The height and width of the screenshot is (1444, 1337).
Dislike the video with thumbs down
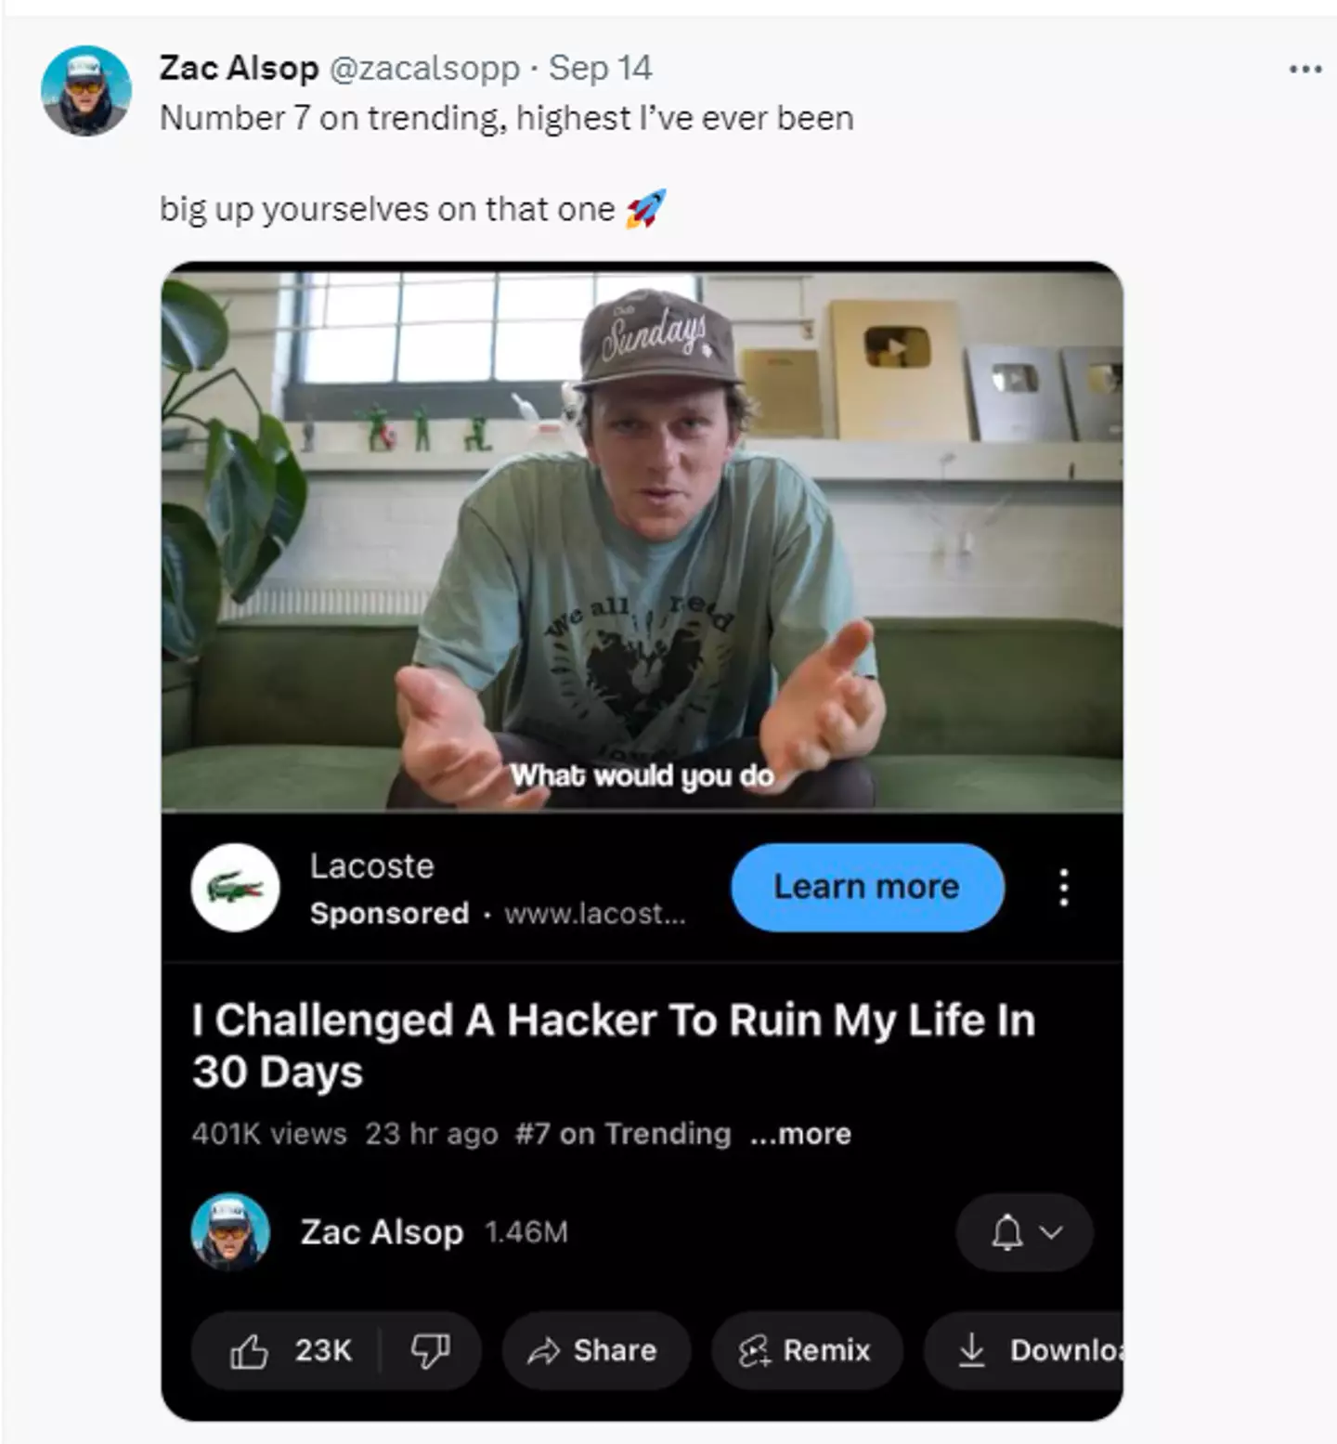[x=430, y=1350]
